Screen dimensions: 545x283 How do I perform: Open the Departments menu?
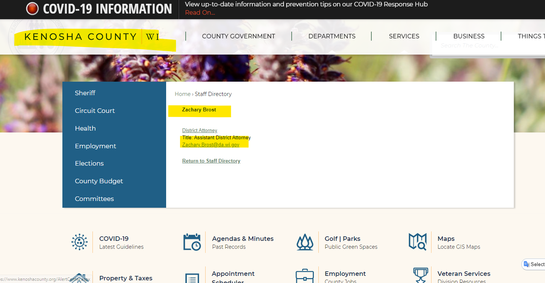(332, 36)
